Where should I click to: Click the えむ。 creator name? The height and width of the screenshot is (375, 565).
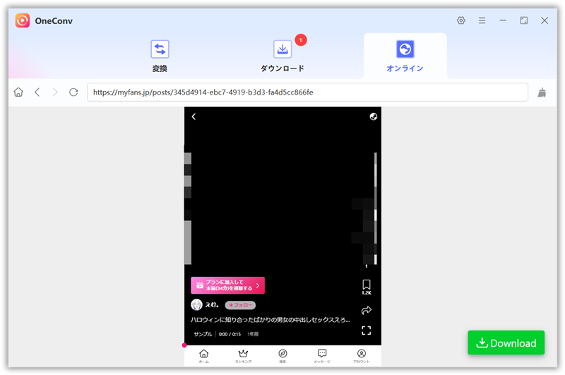pos(212,305)
